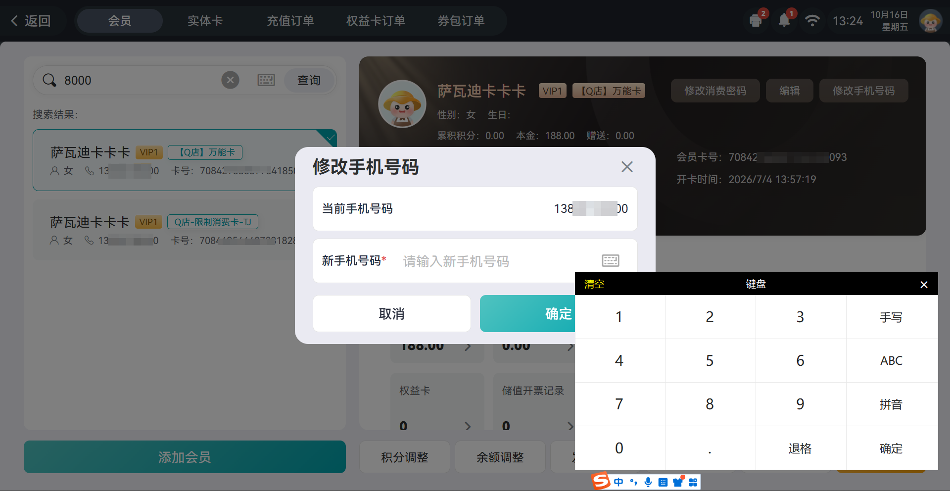Image resolution: width=950 pixels, height=491 pixels.
Task: Open the Sogou toolbox grid icon
Action: (693, 482)
